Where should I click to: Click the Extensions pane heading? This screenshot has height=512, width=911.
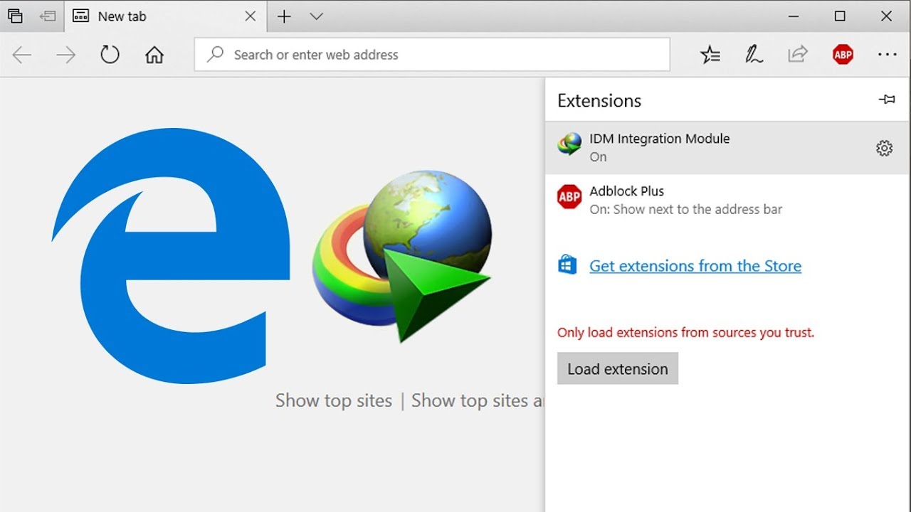pyautogui.click(x=599, y=101)
